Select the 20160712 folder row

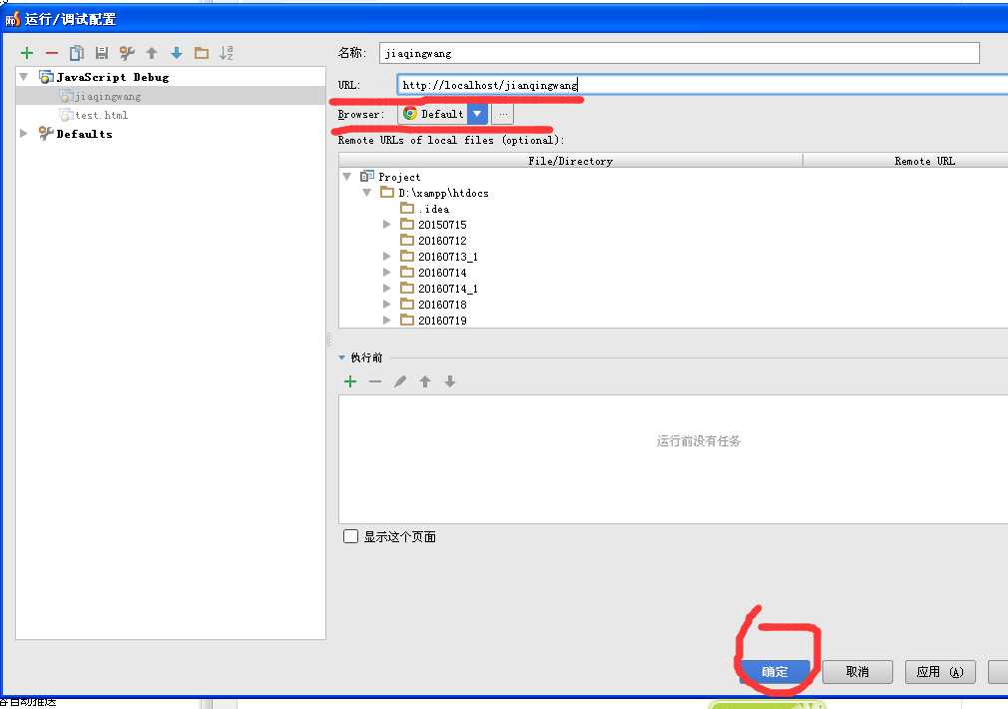pos(673,240)
